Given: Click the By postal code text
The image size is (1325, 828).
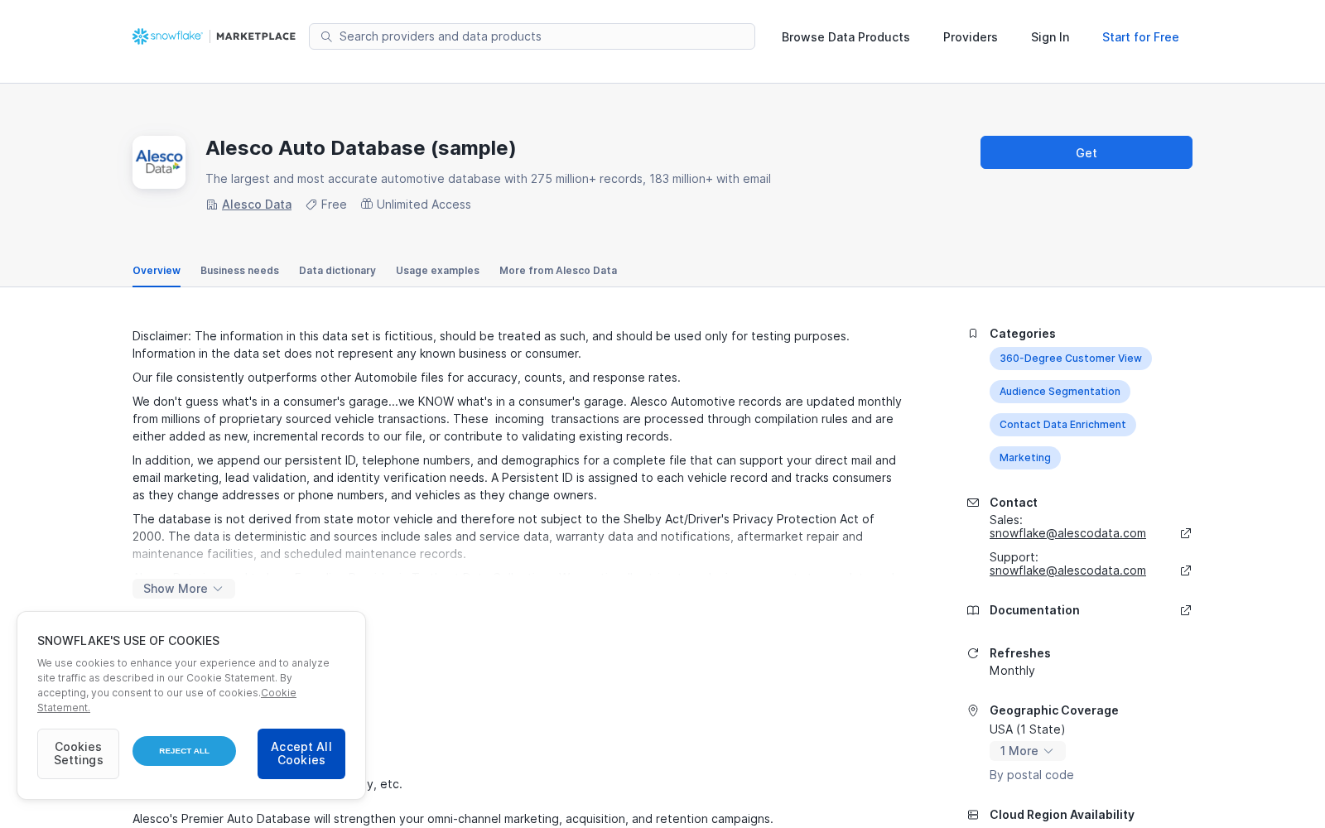Looking at the screenshot, I should pos(1031,775).
